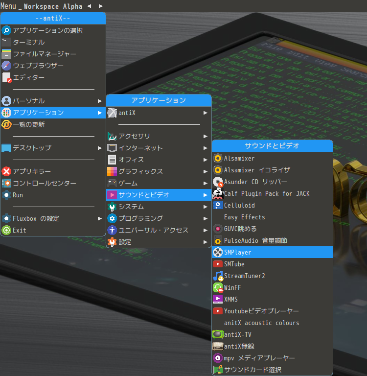Click the green Exit icon

pyautogui.click(x=6, y=230)
